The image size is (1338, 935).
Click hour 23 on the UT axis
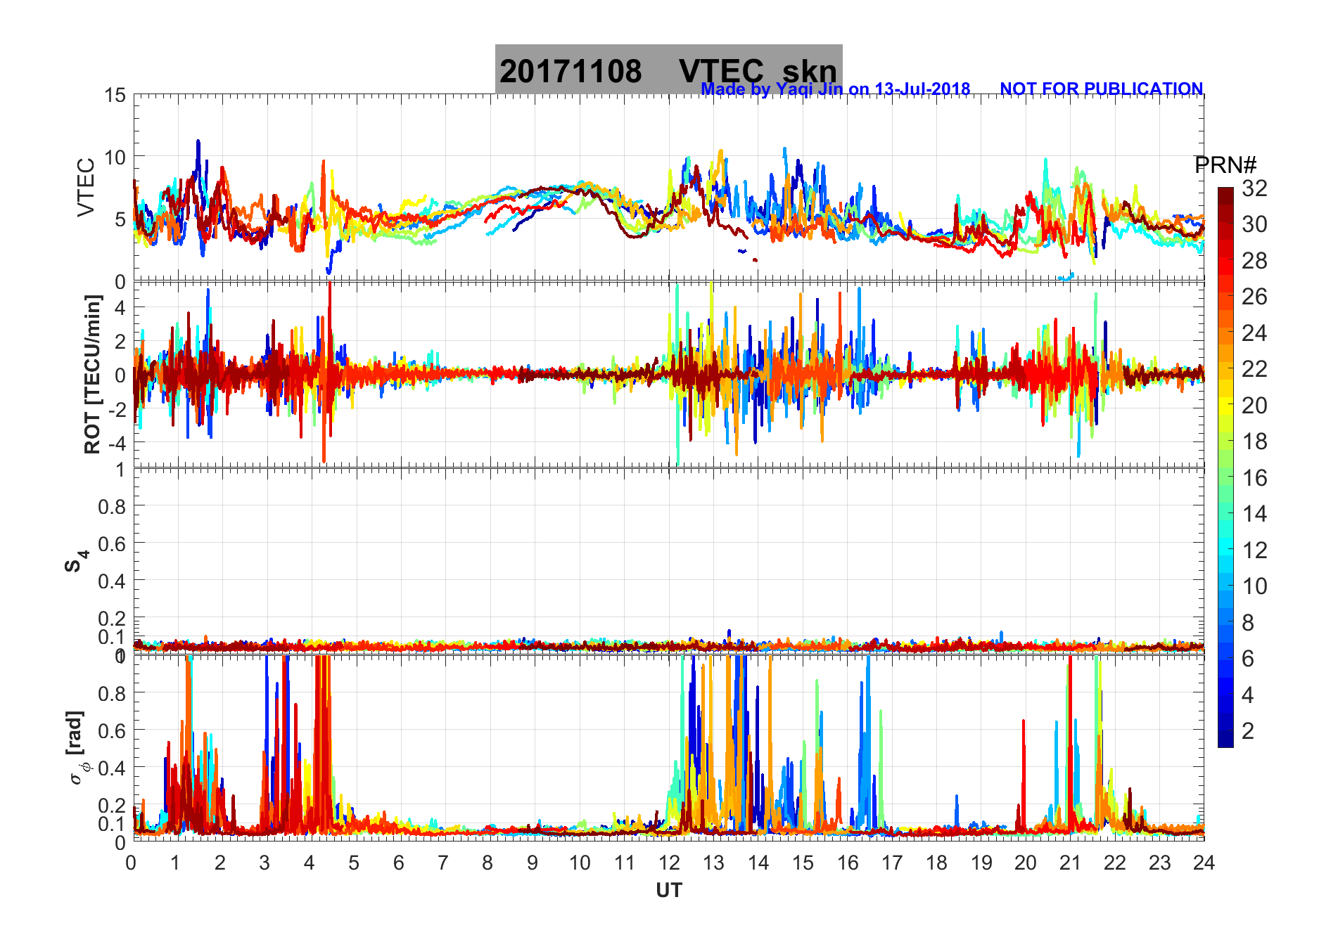tap(1159, 863)
